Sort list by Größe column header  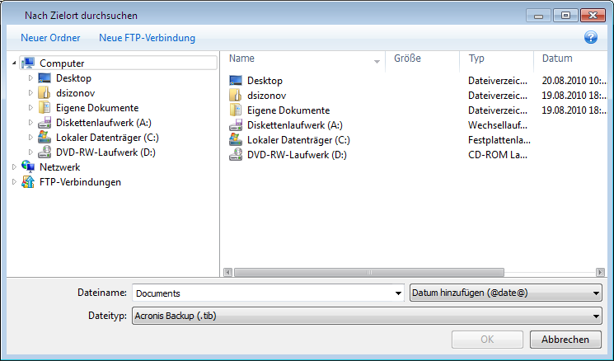(422, 59)
